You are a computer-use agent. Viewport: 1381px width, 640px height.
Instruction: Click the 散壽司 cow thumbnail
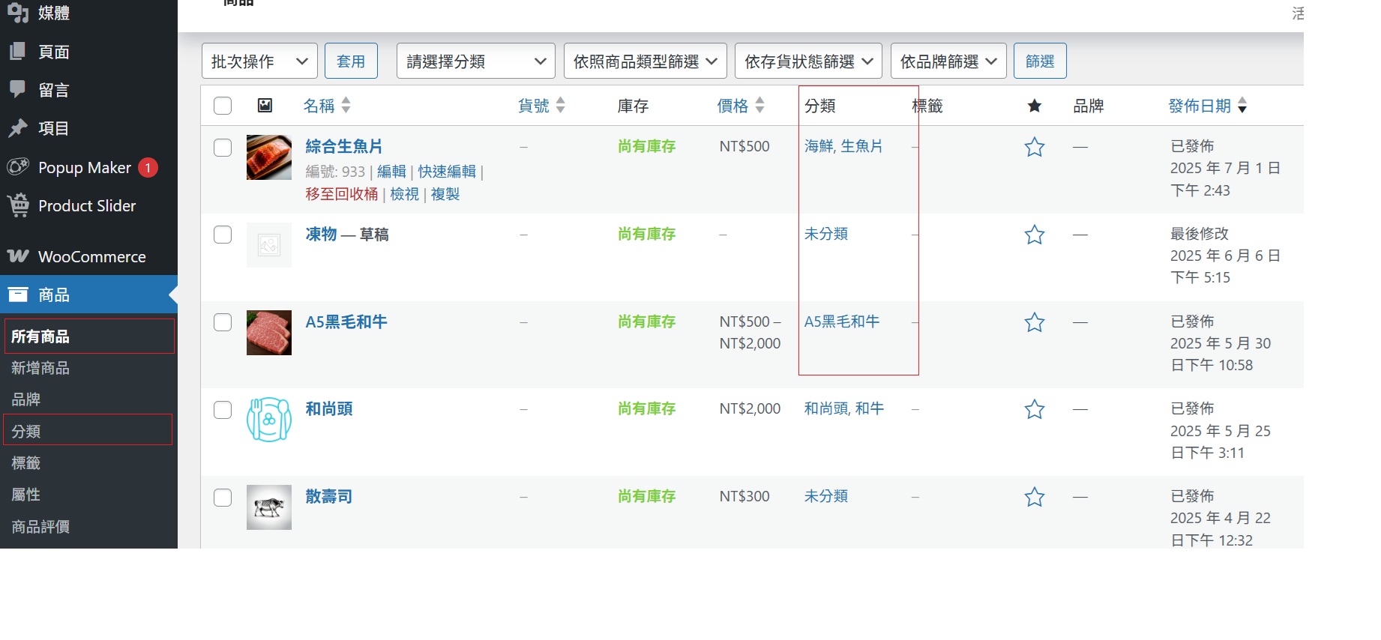[269, 507]
